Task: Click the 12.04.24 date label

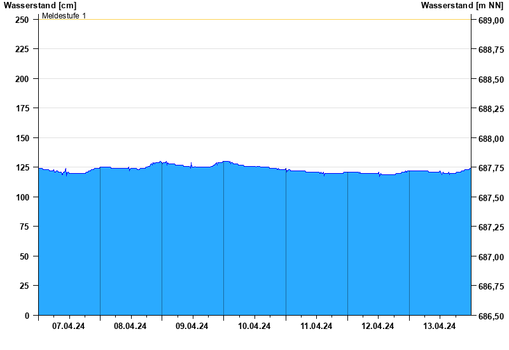Action: point(378,326)
